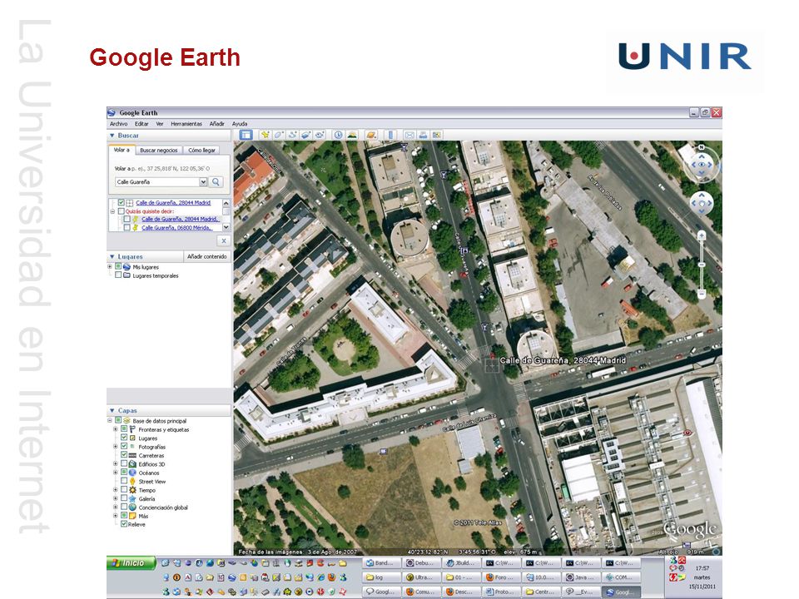Screen dimensions: 799x599
Task: Check the Lugares temporales checkbox
Action: [118, 275]
